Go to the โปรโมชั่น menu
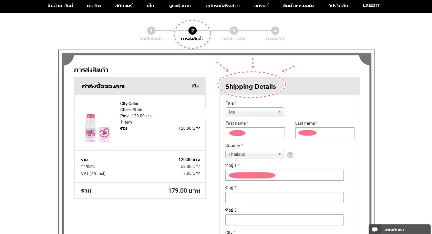The image size is (432, 234). [x=339, y=6]
